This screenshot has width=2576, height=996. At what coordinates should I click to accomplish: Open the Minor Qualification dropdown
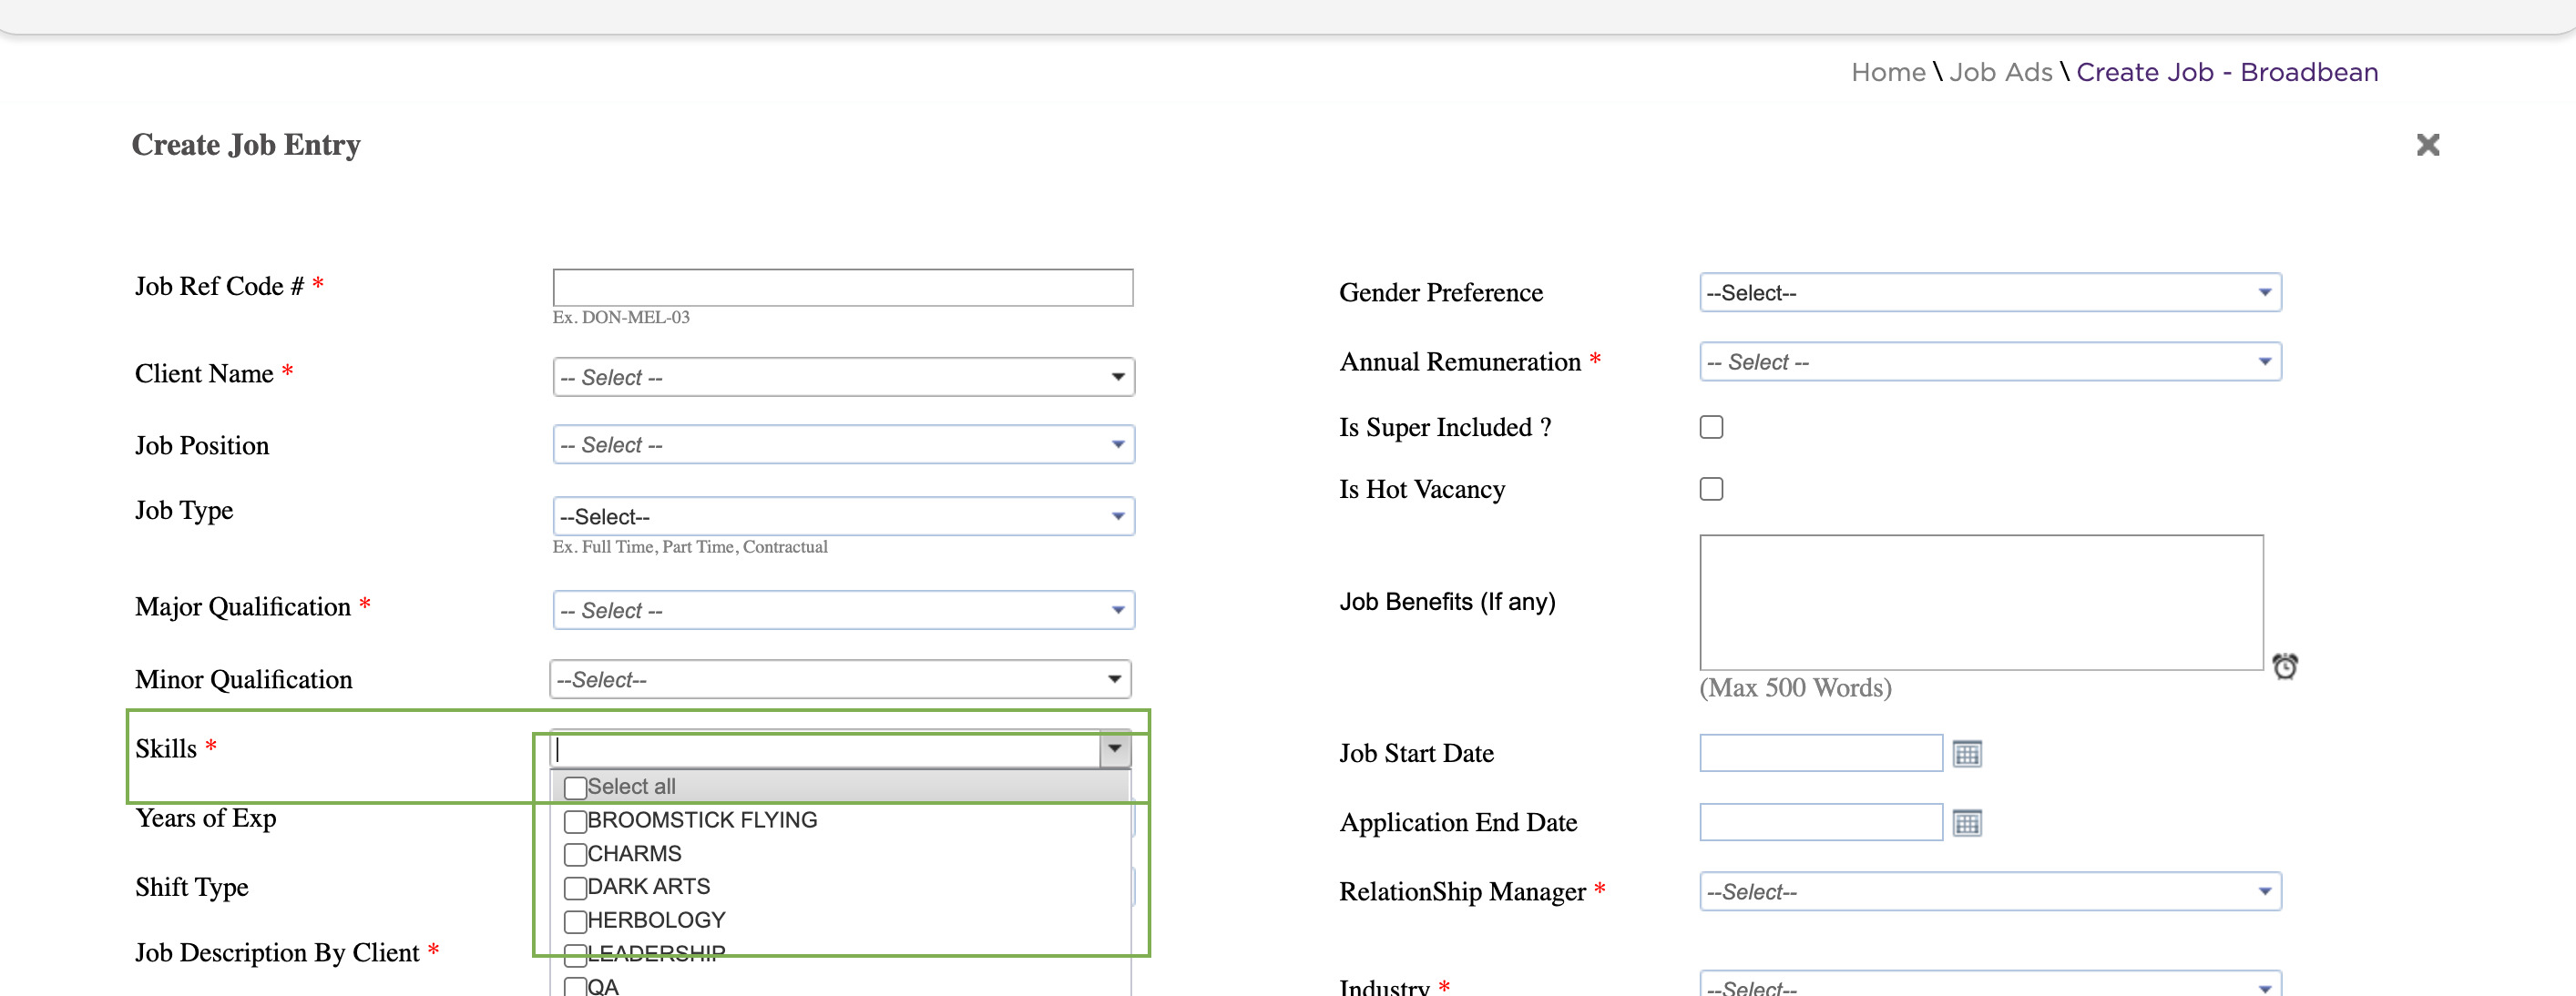click(840, 679)
